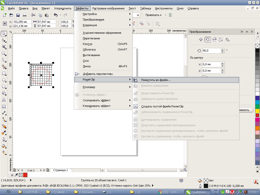260x195 pixels.
Task: Select the Connector tool
Action: coord(4,120)
